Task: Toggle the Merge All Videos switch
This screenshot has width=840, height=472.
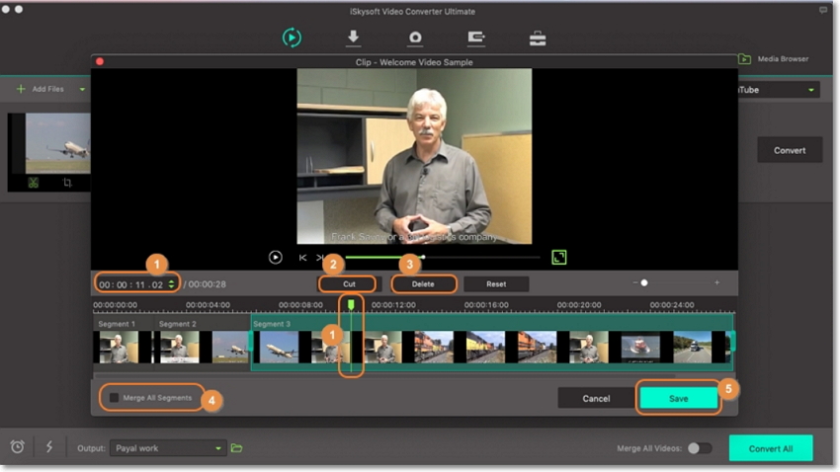Action: [x=700, y=448]
